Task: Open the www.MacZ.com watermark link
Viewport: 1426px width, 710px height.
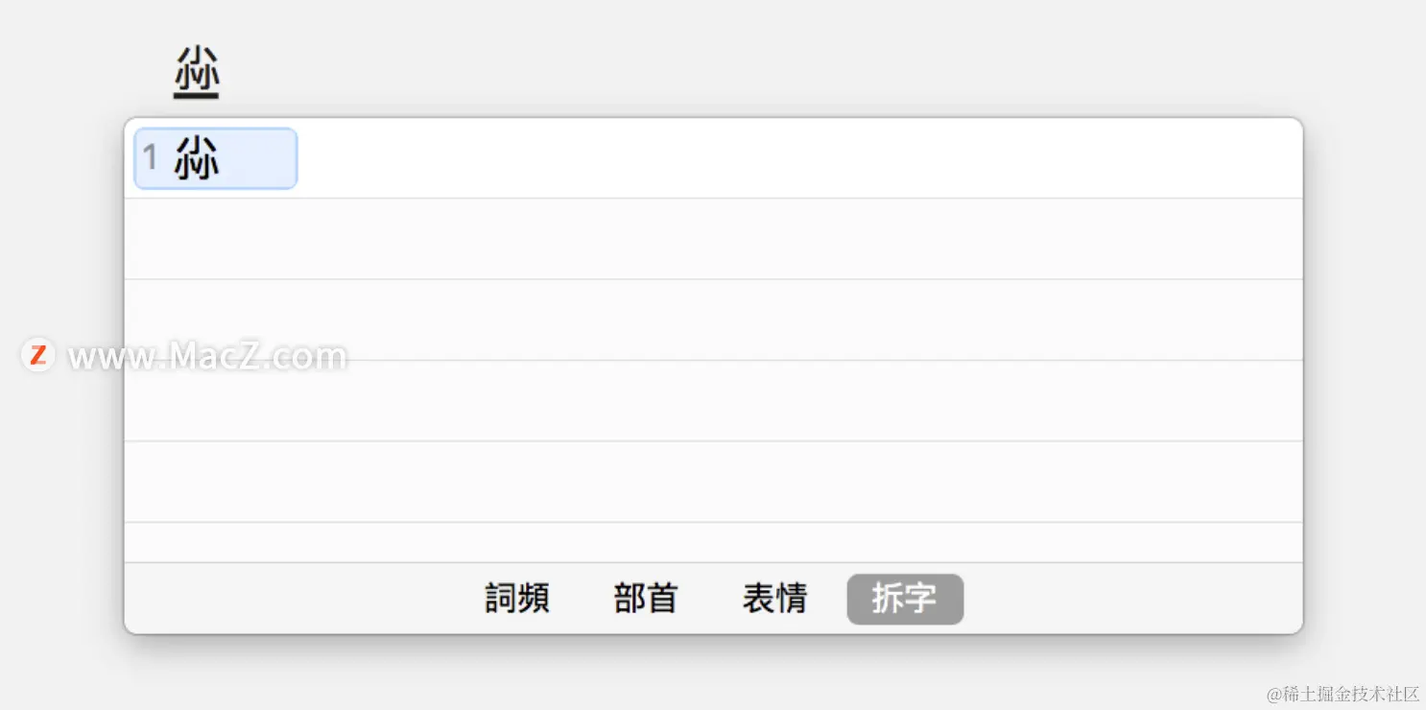Action: pyautogui.click(x=207, y=357)
